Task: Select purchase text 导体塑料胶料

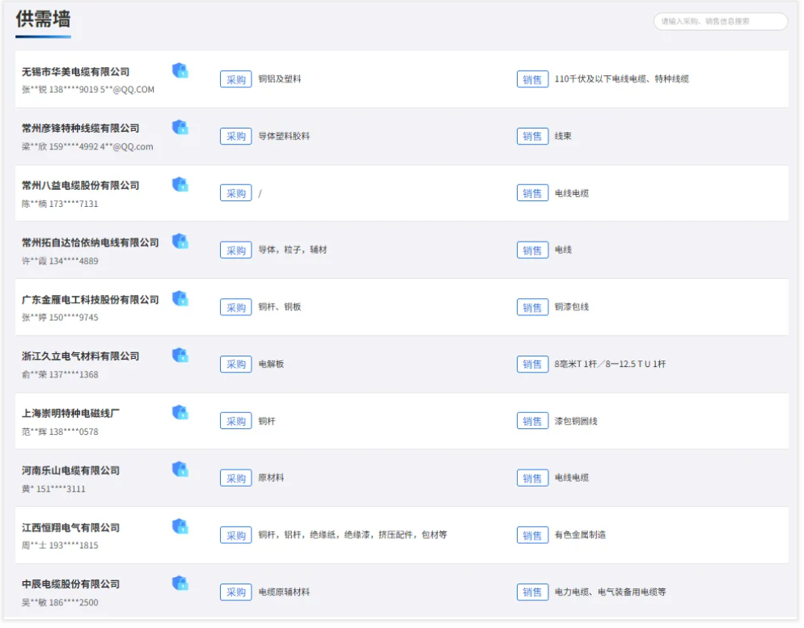Action: point(285,137)
